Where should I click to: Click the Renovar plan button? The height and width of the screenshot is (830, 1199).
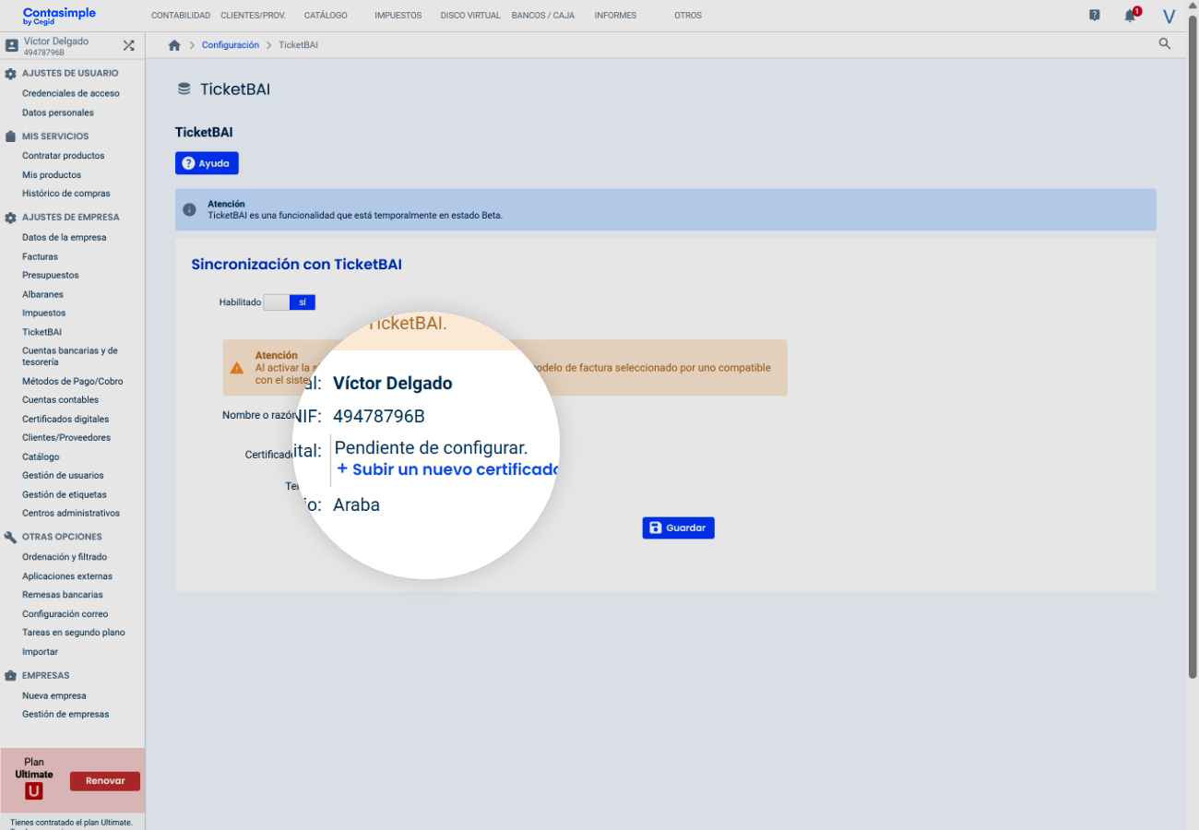coord(105,781)
